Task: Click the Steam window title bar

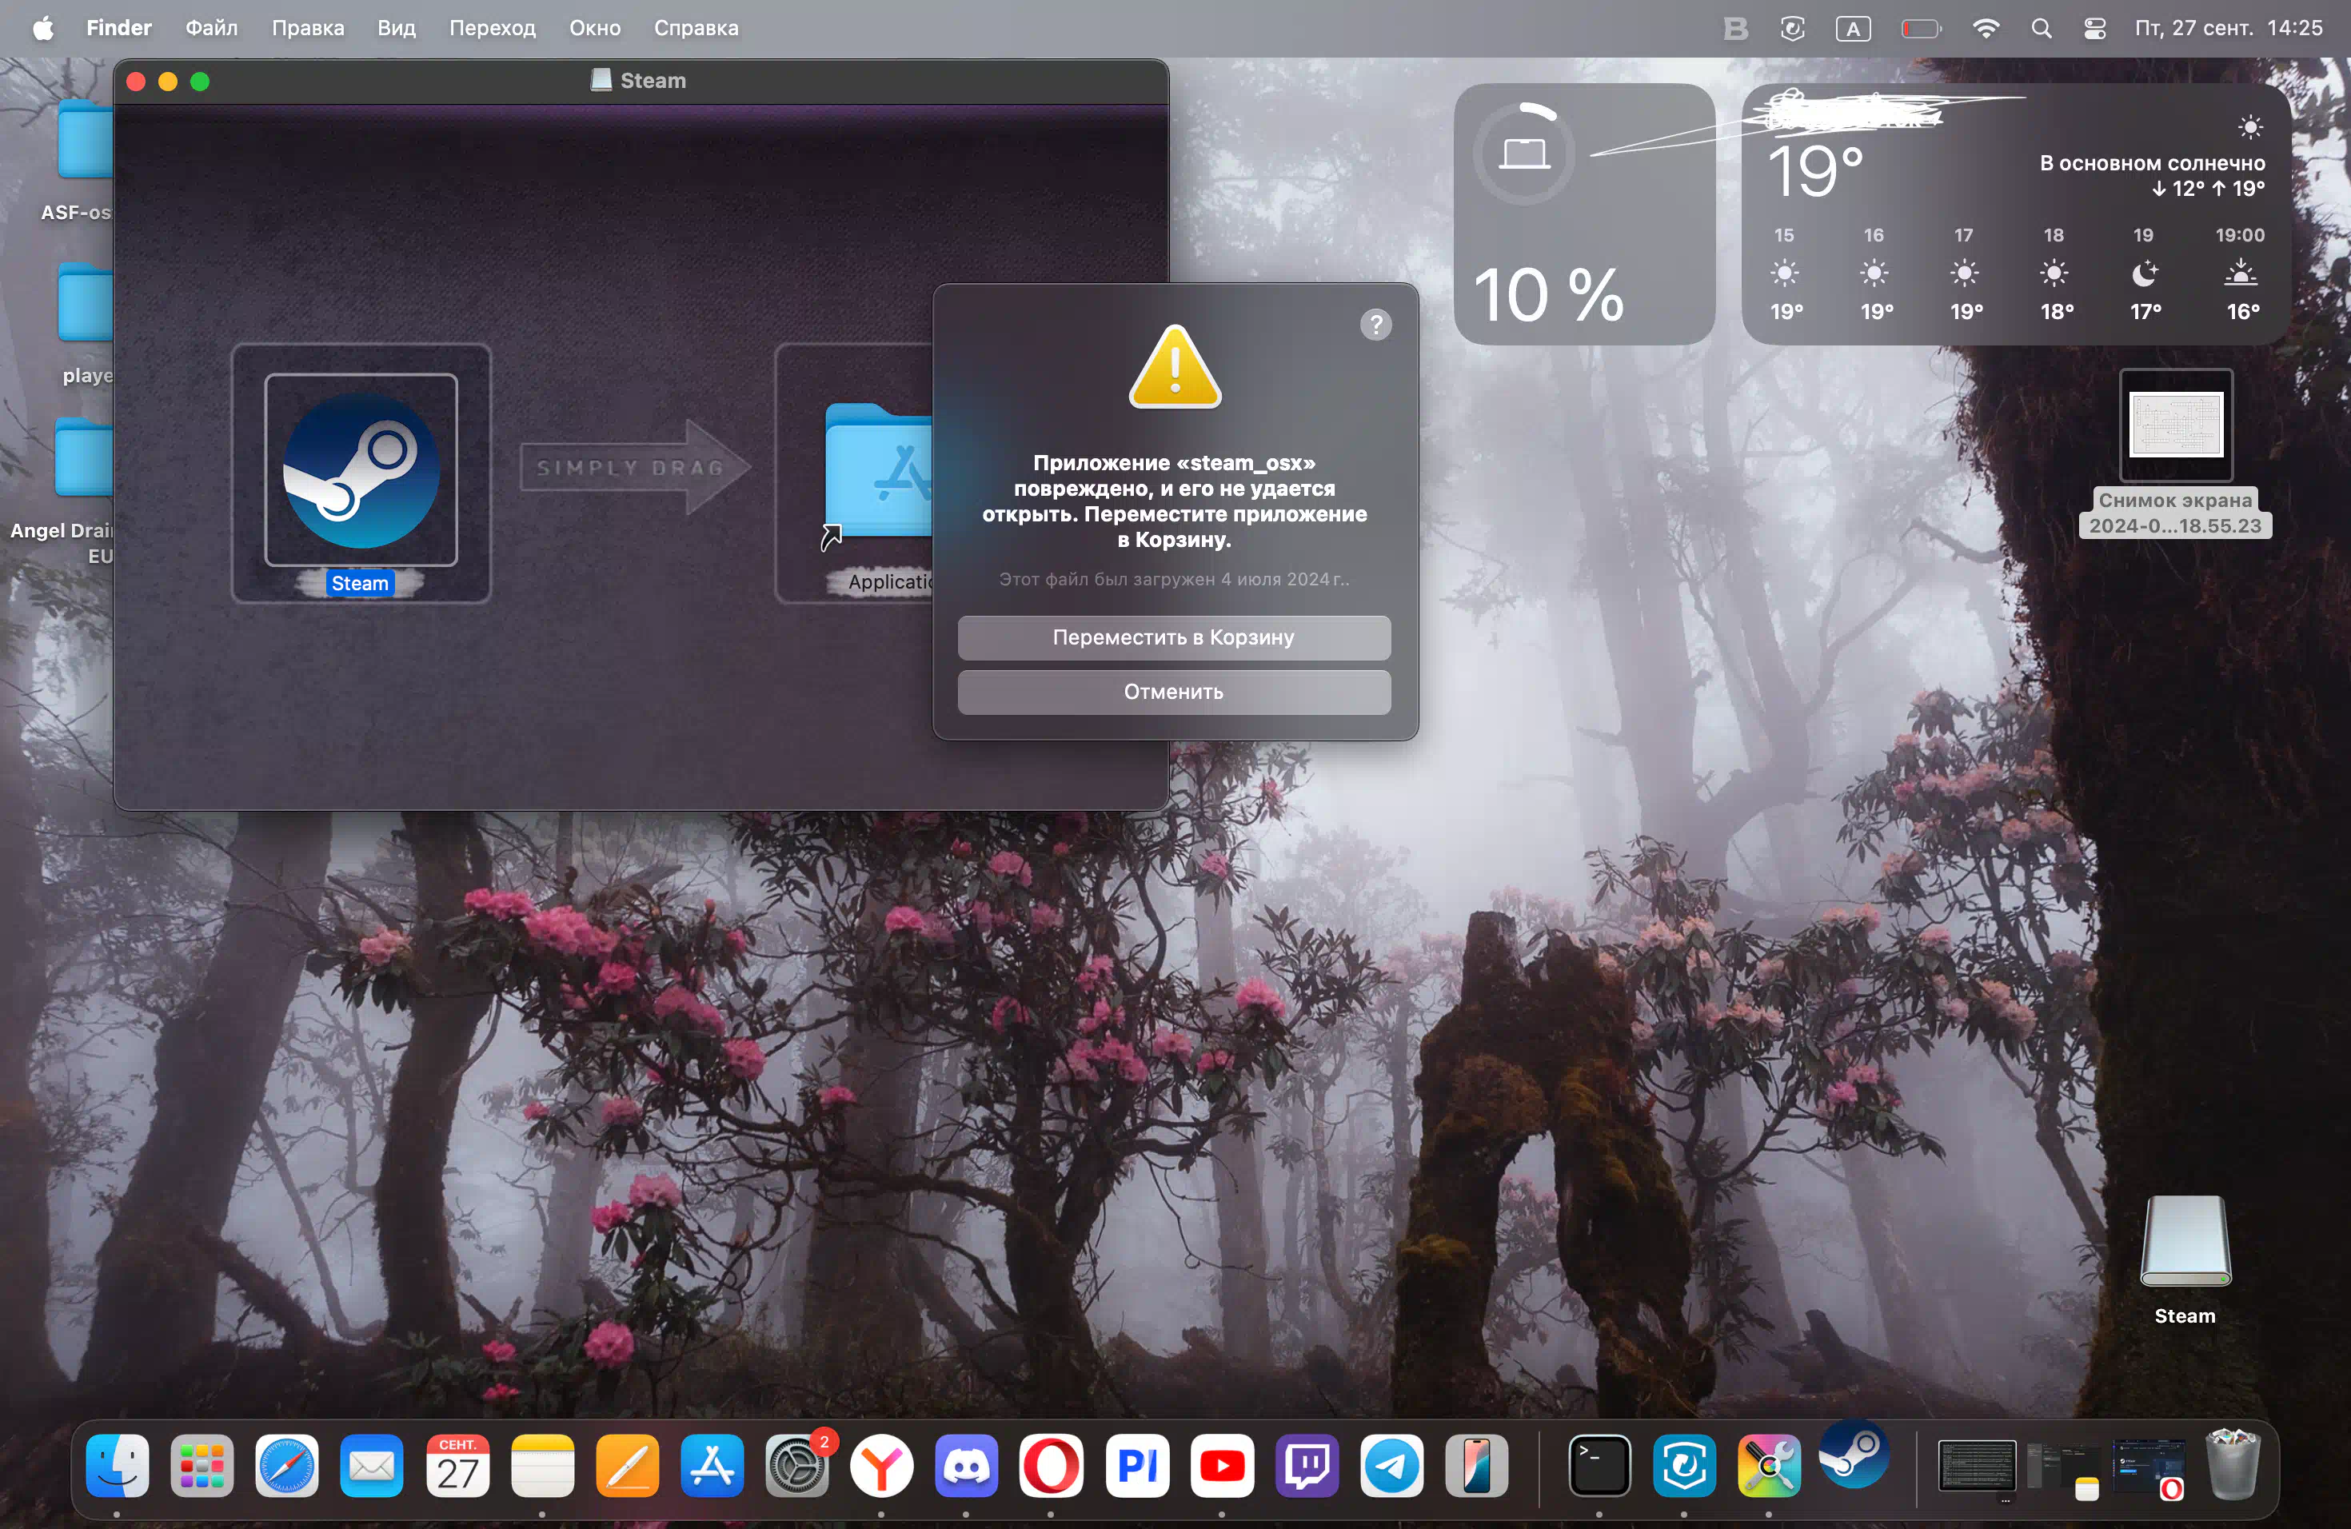Action: click(640, 81)
